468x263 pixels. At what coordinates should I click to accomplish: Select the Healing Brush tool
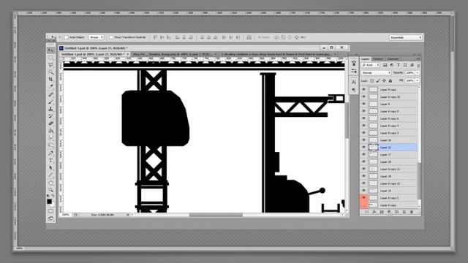click(50, 94)
